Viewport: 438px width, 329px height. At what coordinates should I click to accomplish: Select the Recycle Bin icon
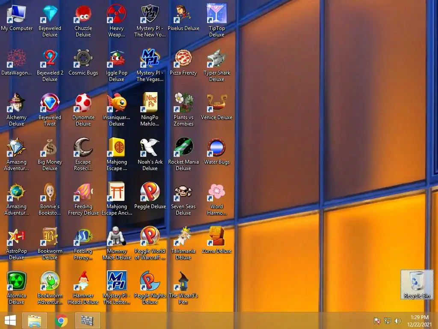(x=417, y=284)
